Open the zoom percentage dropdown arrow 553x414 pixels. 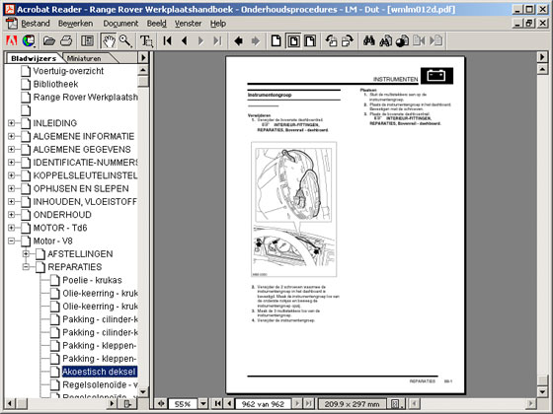point(203,403)
